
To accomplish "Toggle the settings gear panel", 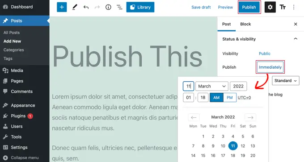I will pos(270,7).
